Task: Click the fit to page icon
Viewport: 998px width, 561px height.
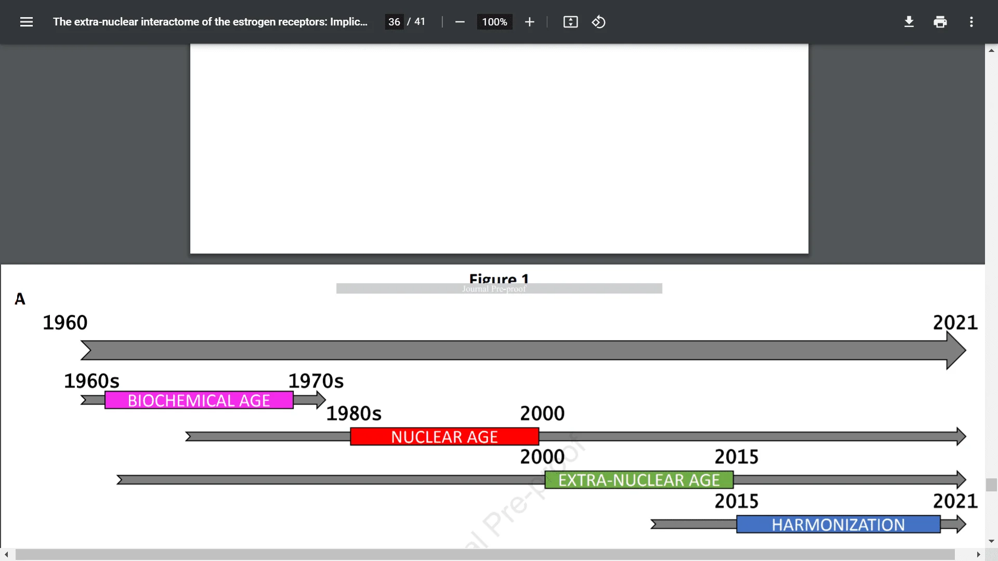Action: [x=570, y=22]
